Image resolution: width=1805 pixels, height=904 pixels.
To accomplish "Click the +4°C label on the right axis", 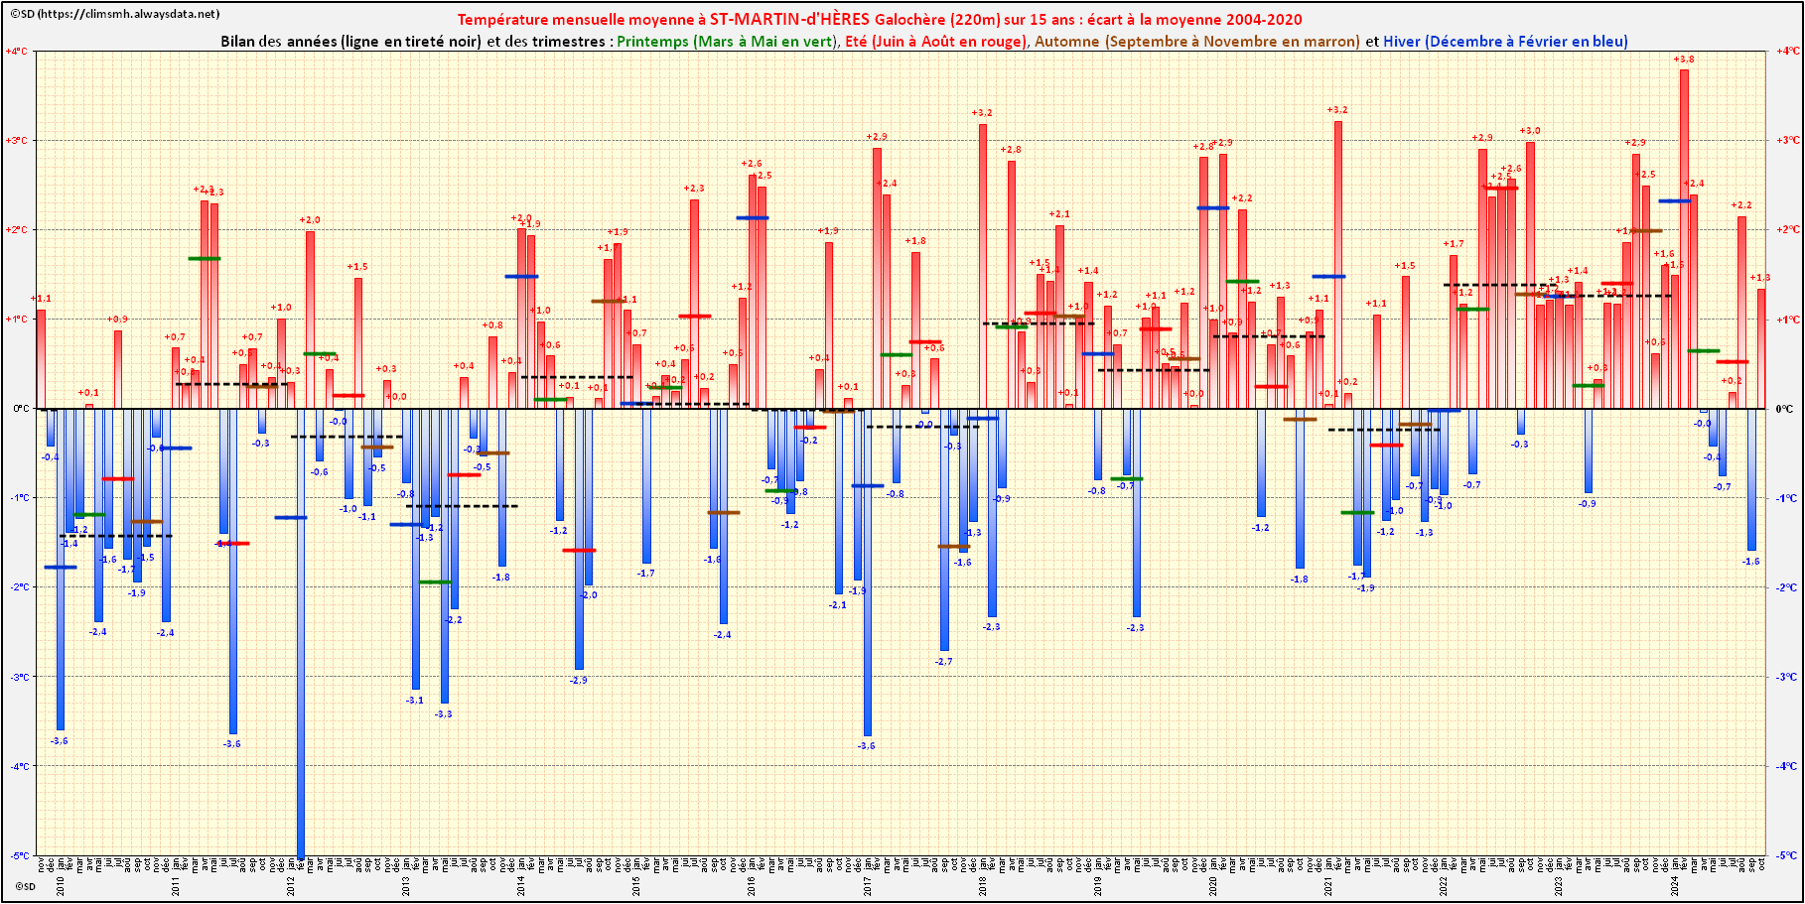I will coord(1787,51).
